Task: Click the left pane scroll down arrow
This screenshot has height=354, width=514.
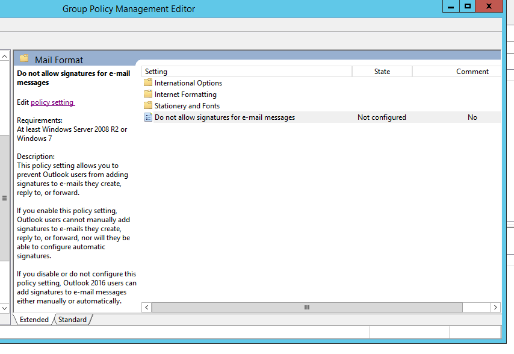Action: [5, 308]
